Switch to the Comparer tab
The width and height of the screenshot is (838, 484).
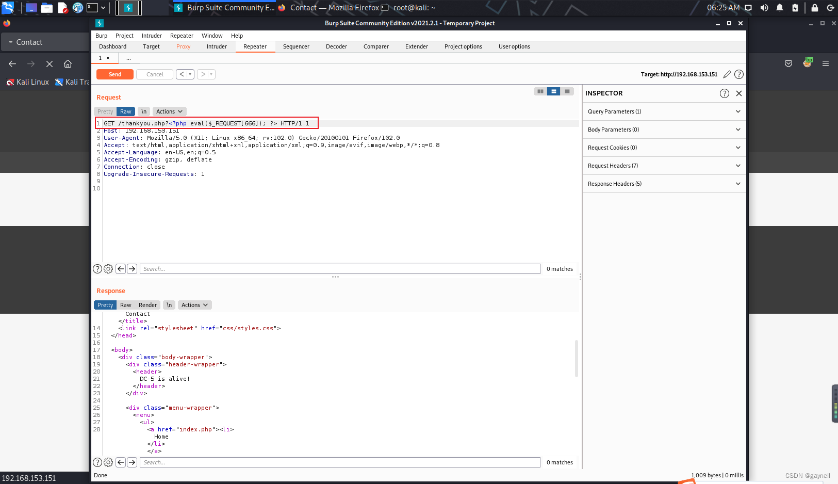pos(376,46)
